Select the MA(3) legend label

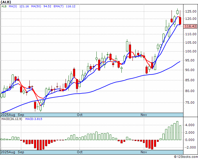(x=13, y=6)
